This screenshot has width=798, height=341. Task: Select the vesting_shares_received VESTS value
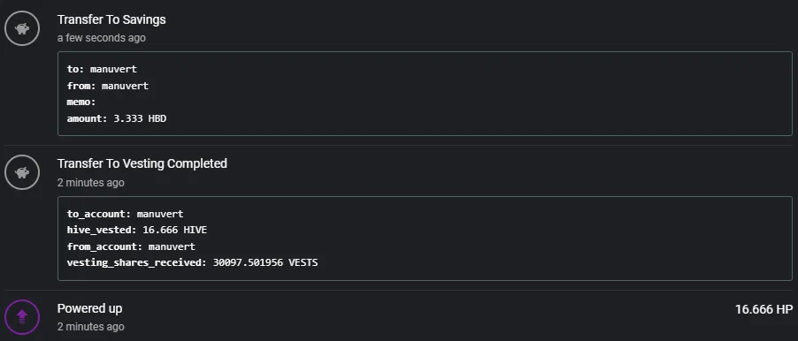(x=265, y=262)
